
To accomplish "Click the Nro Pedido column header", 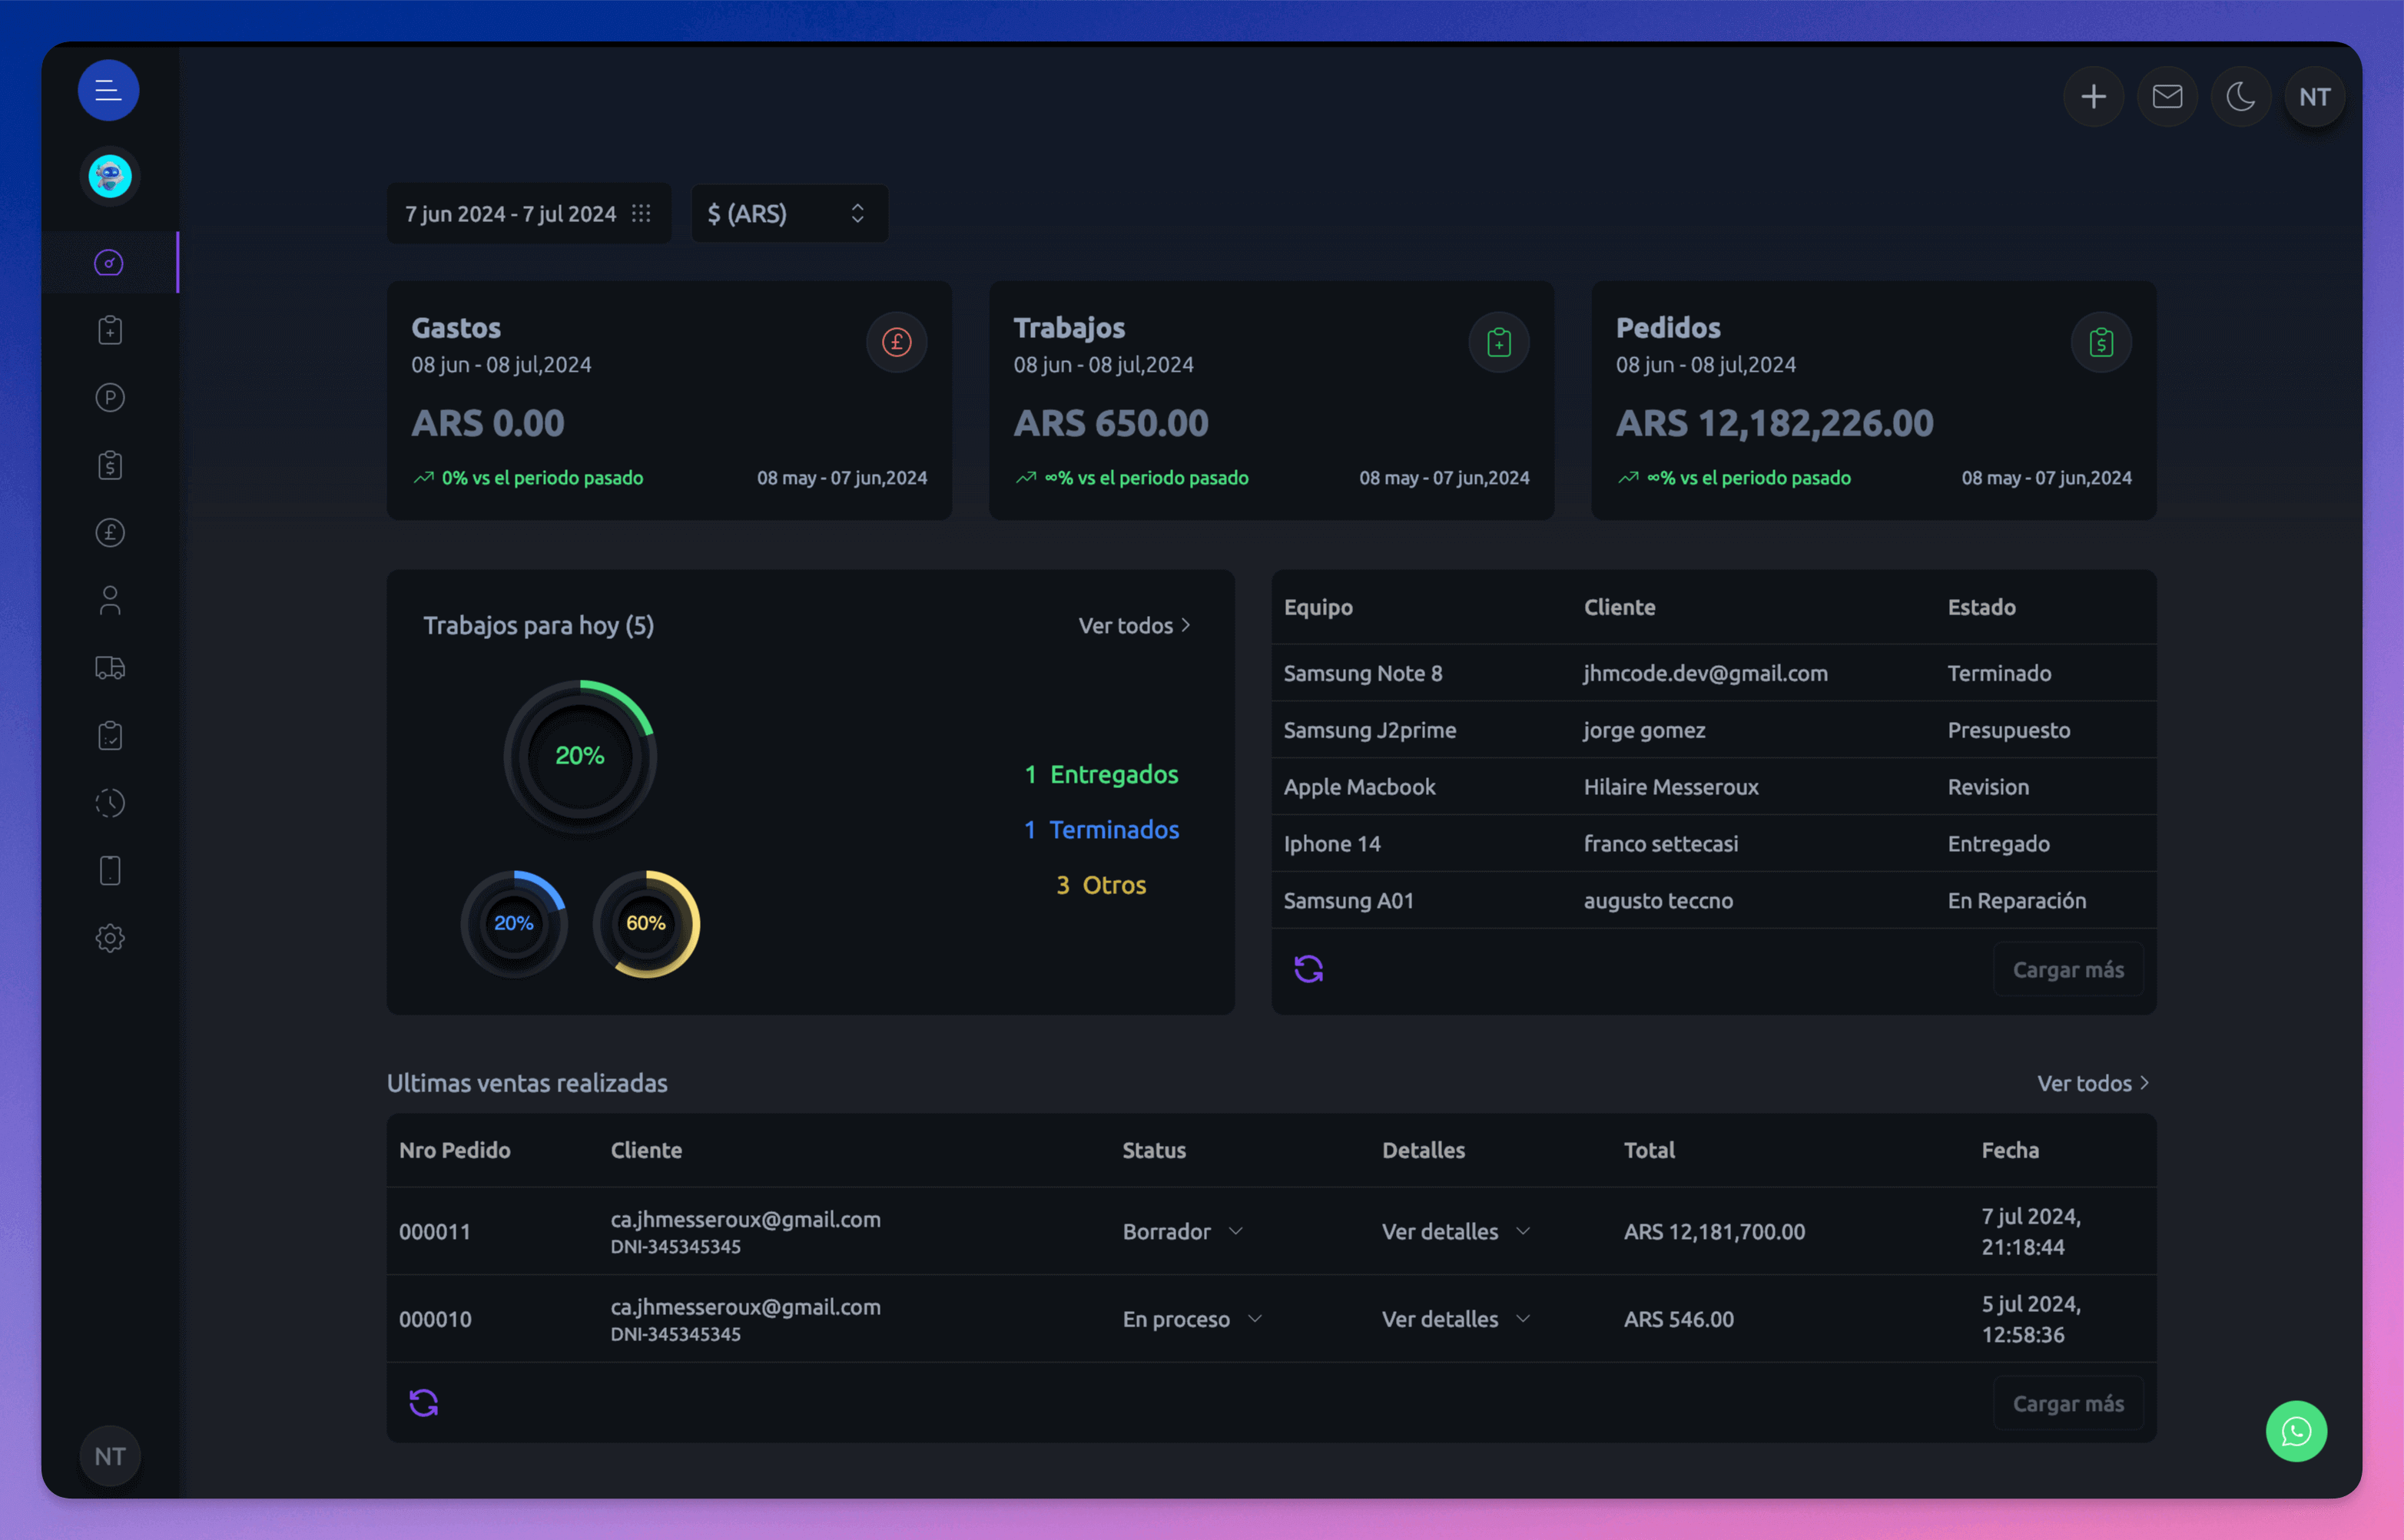I will (454, 1150).
